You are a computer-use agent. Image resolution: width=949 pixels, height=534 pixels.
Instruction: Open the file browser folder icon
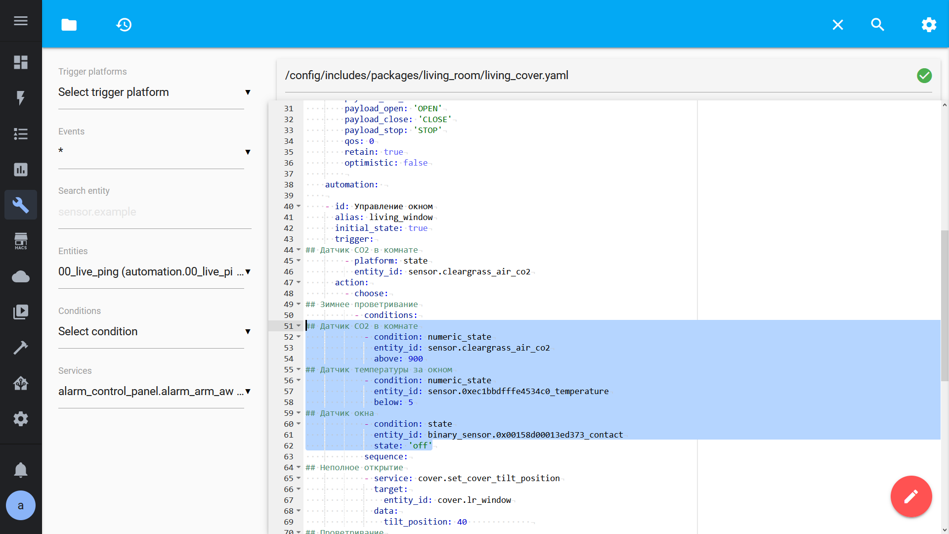pos(69,25)
